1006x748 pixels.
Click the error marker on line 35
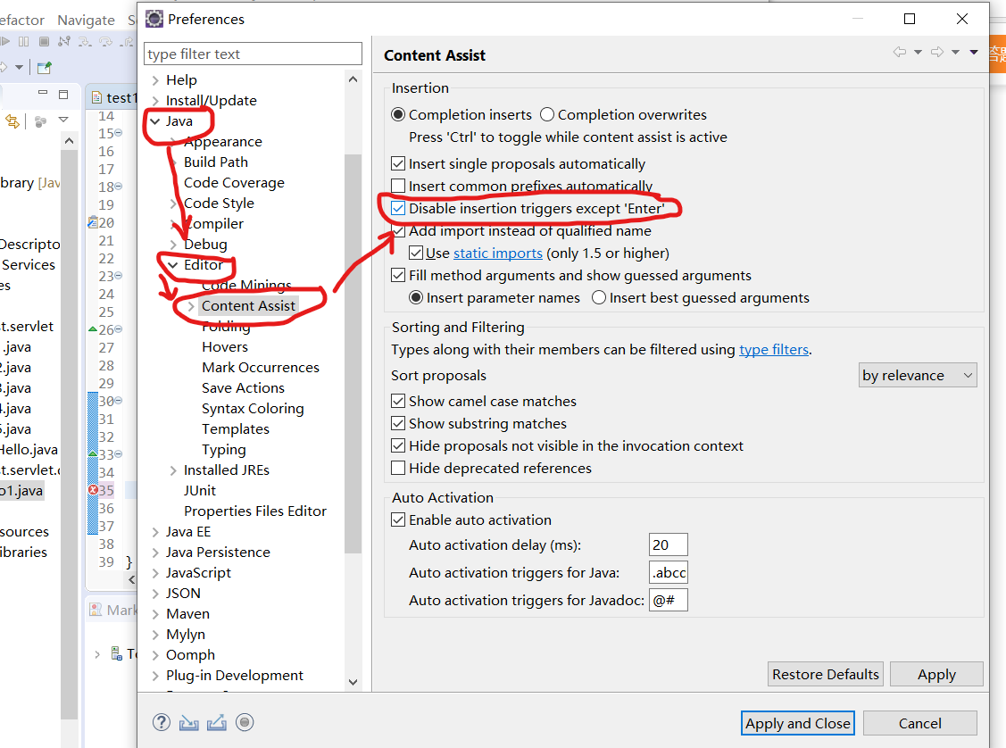93,490
